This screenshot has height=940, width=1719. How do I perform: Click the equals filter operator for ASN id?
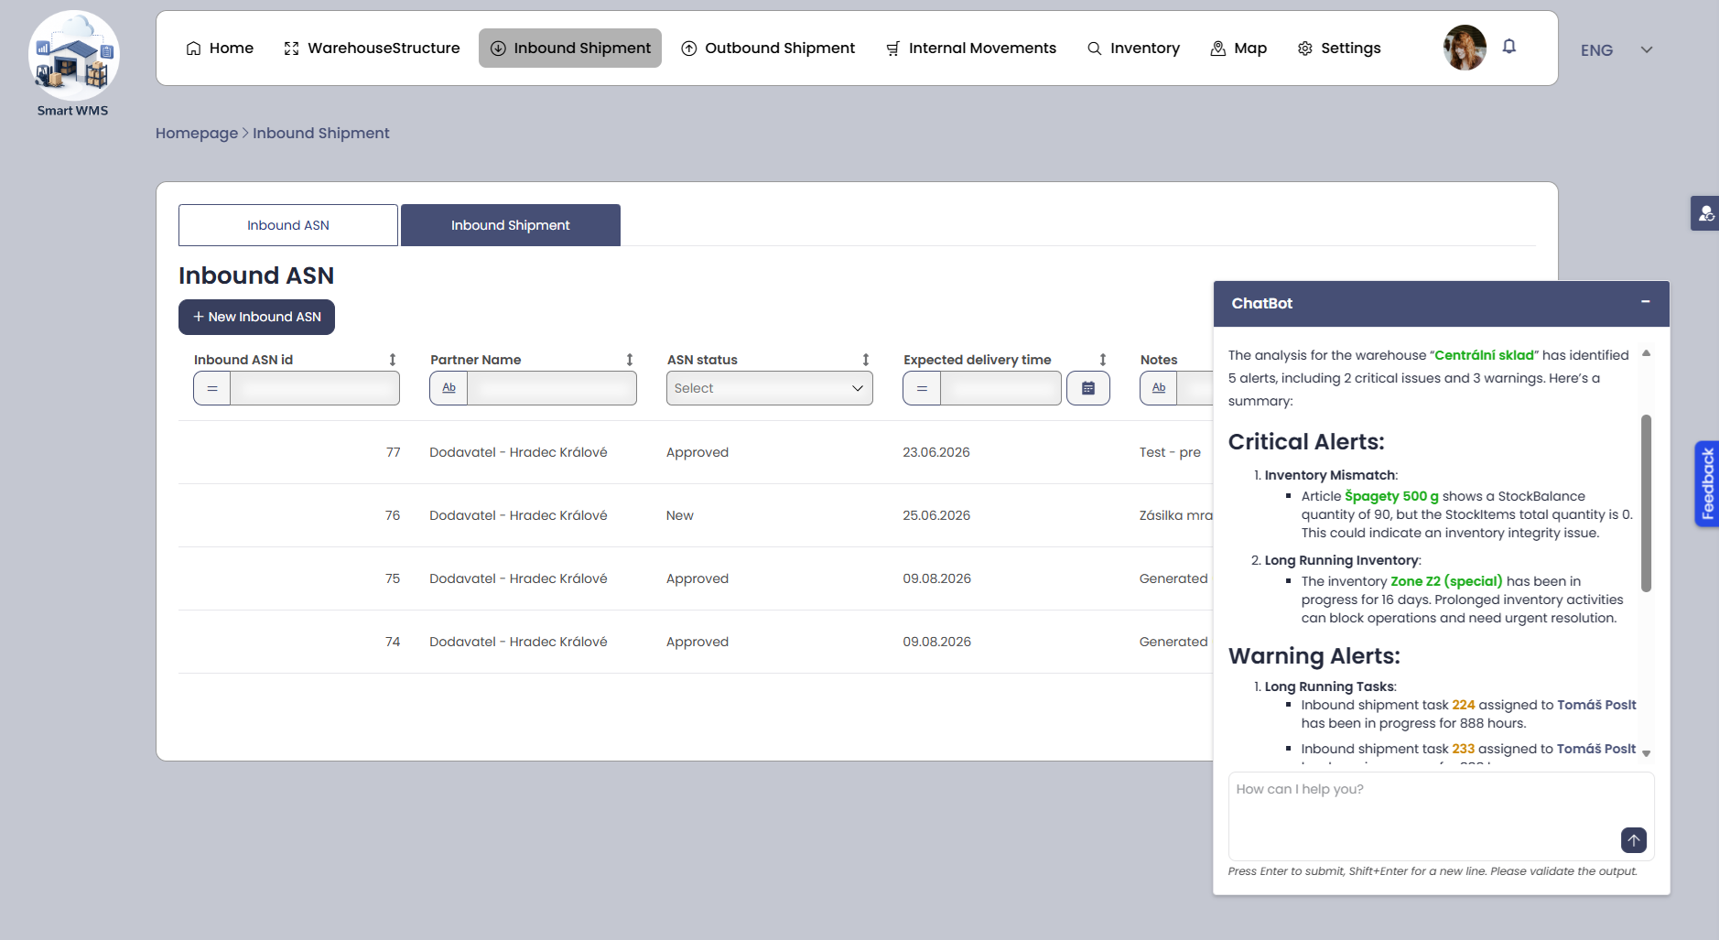212,388
